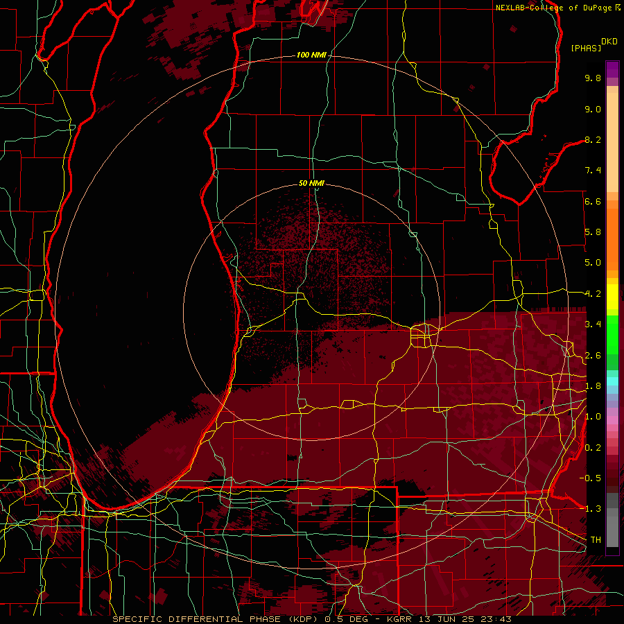The image size is (624, 624).
Task: Click the 0.5 DEG elevation text
Action: click(347, 619)
